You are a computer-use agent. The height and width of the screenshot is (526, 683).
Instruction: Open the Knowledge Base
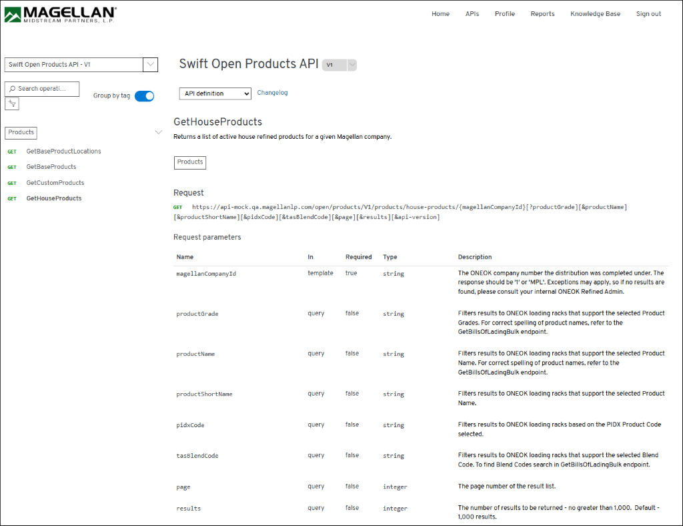(x=595, y=14)
